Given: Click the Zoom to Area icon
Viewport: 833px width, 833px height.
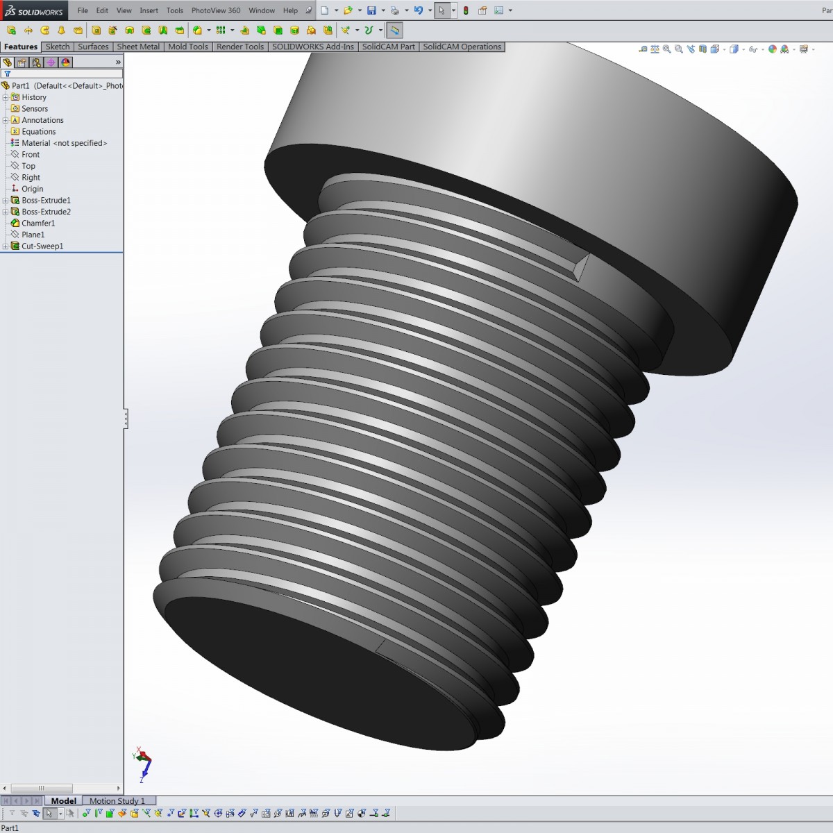Looking at the screenshot, I should [678, 50].
